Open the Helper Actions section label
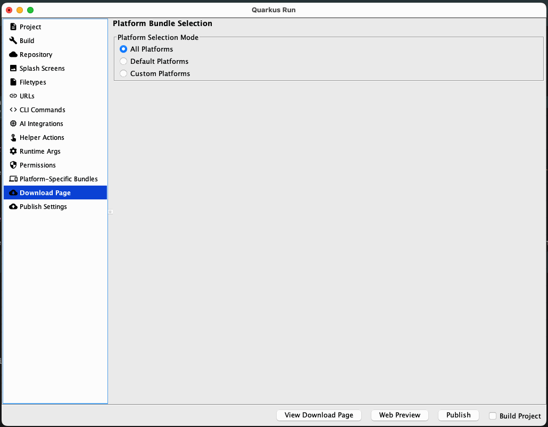 (42, 137)
